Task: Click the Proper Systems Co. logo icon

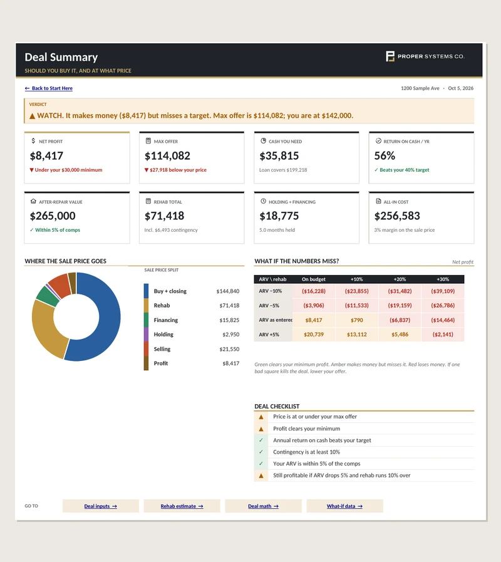Action: [390, 56]
